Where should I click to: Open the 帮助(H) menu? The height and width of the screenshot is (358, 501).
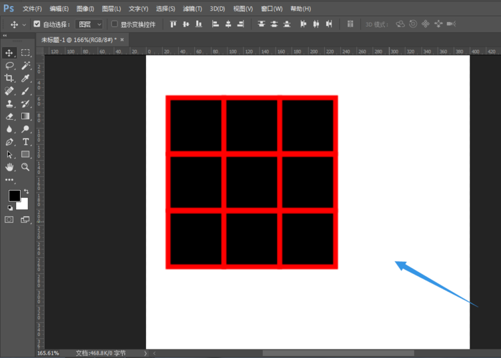(300, 9)
